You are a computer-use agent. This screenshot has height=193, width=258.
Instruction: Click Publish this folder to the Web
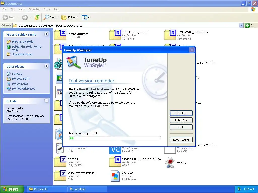pos(27,48)
